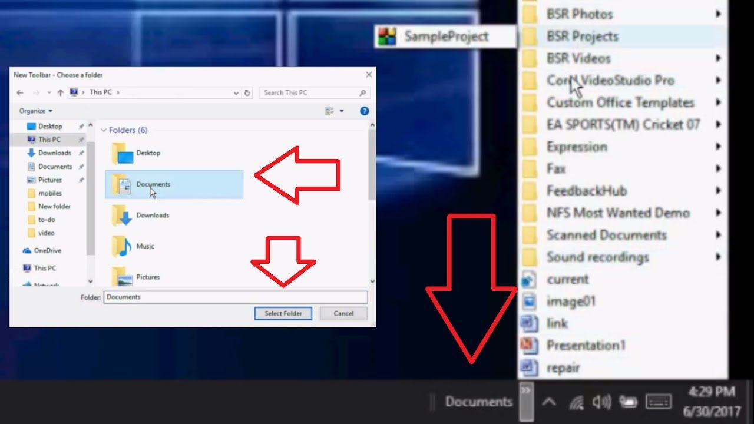The height and width of the screenshot is (424, 754).
Task: Open the Expression folder entry
Action: point(622,147)
